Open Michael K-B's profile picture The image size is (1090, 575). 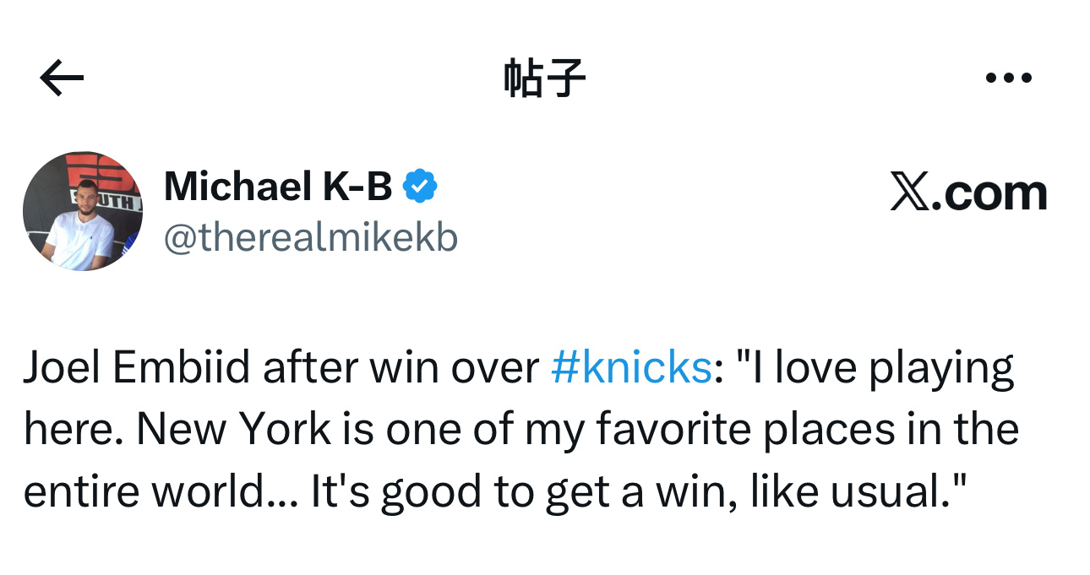coord(82,211)
